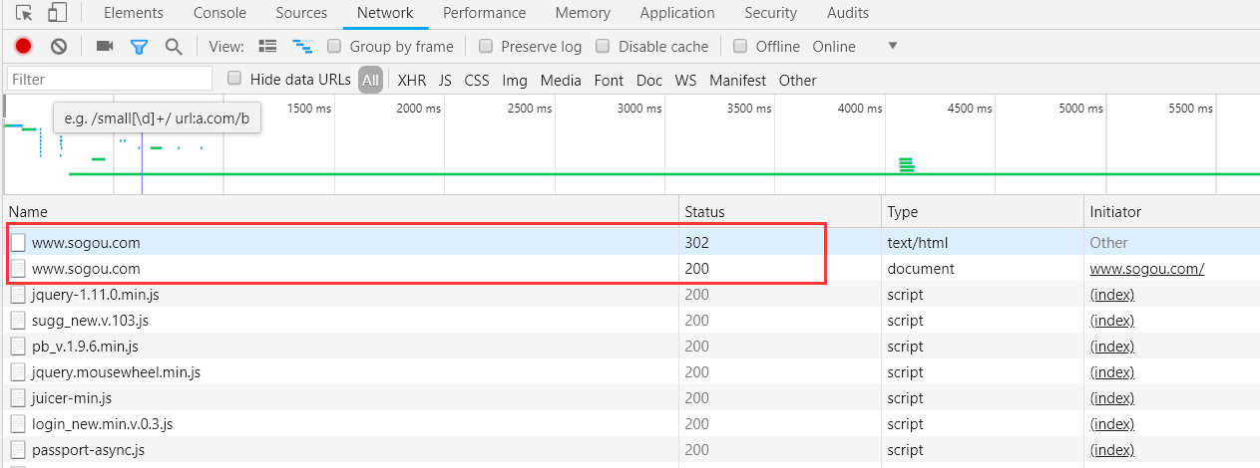1260x468 pixels.
Task: Select the All filter type
Action: point(371,80)
